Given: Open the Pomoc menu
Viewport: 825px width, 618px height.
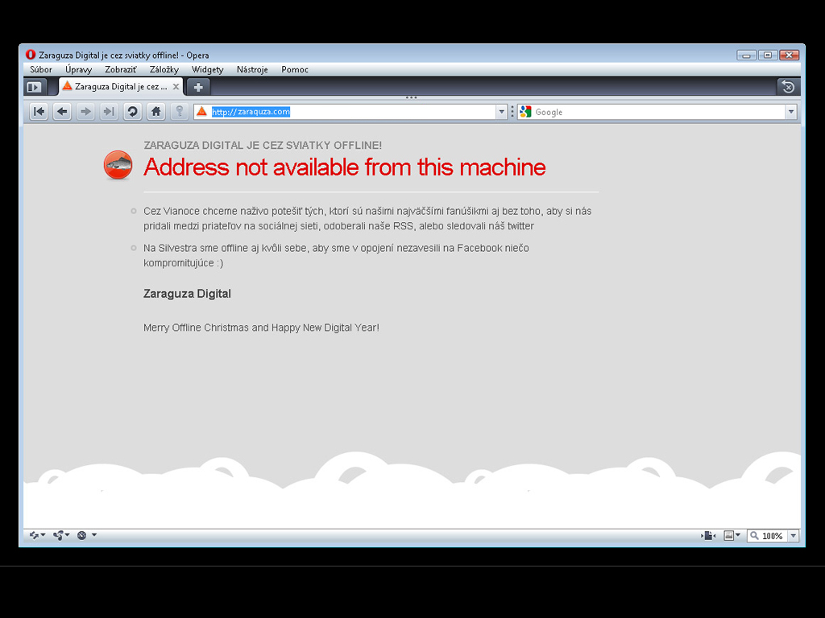Looking at the screenshot, I should coord(295,69).
